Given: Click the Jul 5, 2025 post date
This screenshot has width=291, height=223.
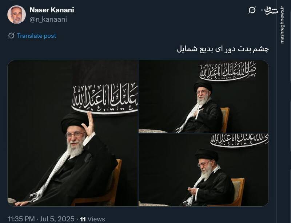Looking at the screenshot, I should (57, 219).
